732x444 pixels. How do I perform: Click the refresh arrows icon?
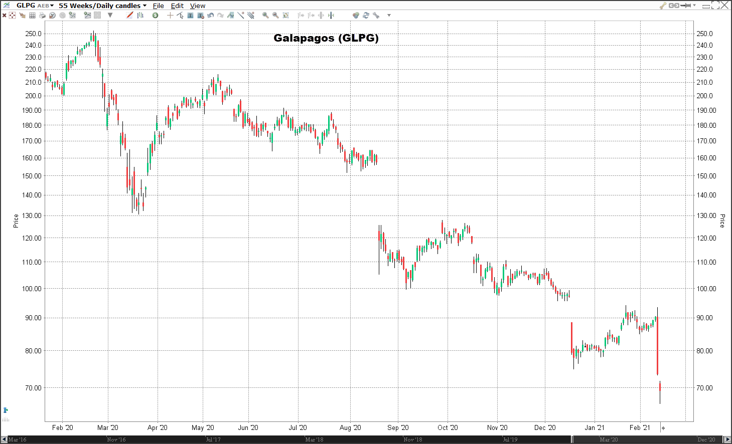coord(366,15)
